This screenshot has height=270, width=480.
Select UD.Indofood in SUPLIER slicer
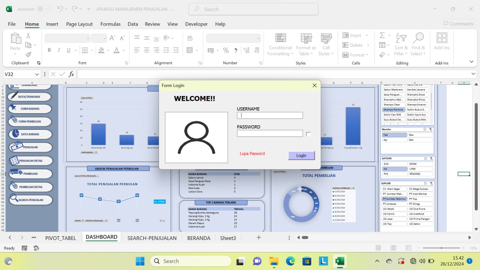420,214
